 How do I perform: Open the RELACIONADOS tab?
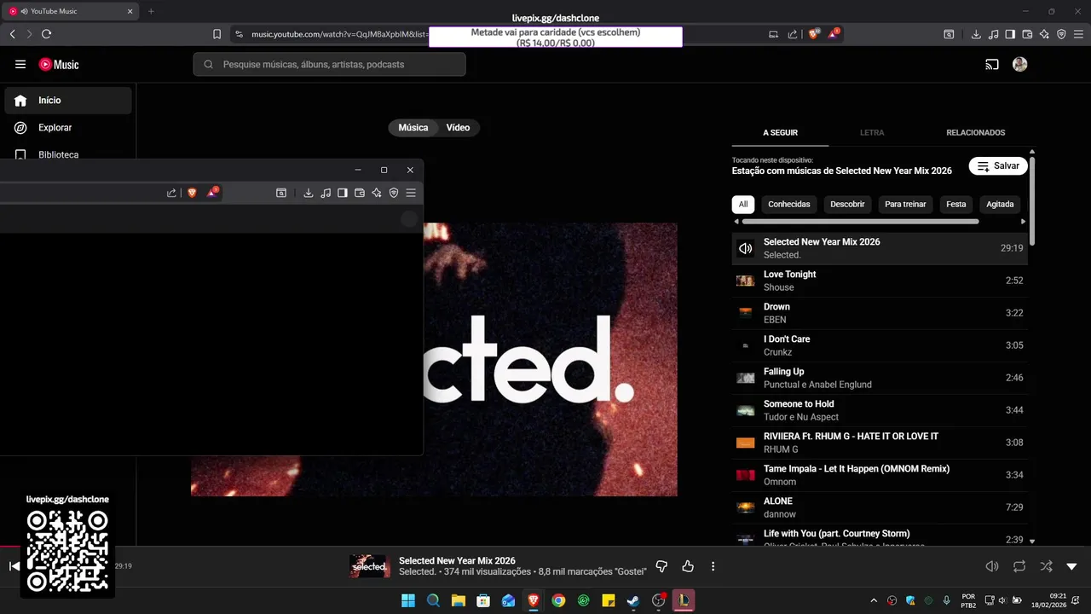click(976, 133)
